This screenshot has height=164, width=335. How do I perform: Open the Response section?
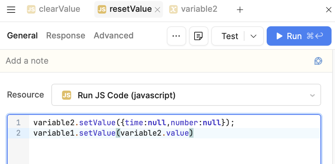coord(66,36)
